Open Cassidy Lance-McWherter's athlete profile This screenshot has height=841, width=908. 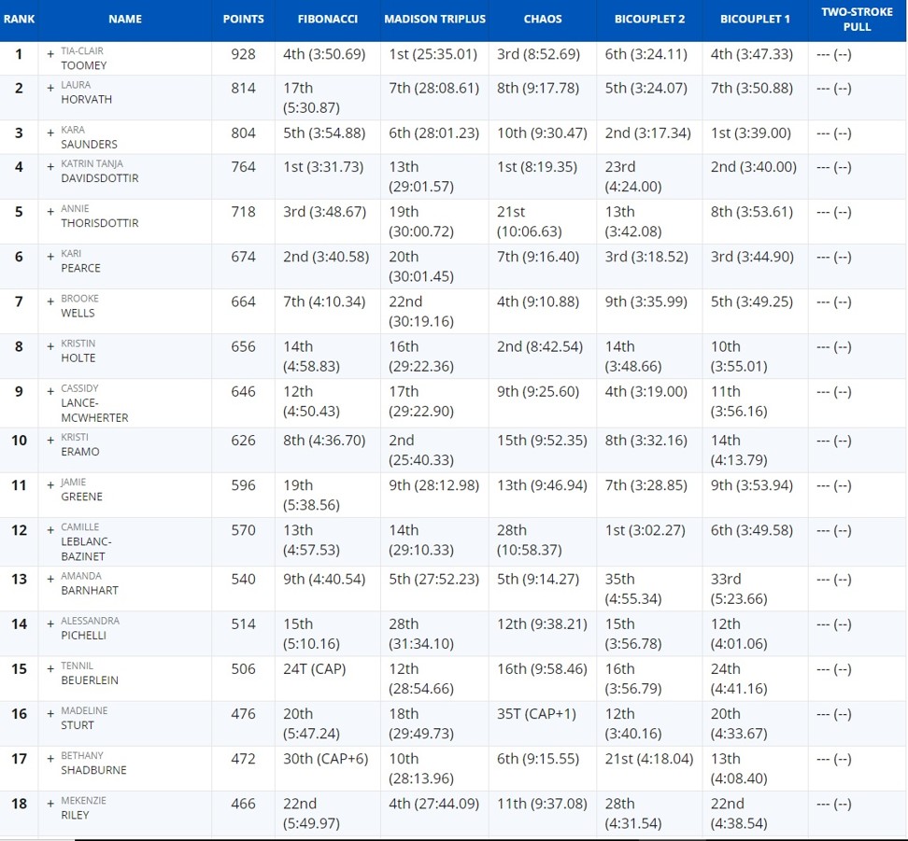(94, 403)
